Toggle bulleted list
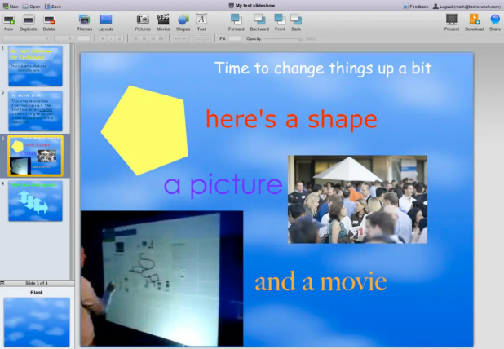Image resolution: width=504 pixels, height=349 pixels. click(198, 38)
